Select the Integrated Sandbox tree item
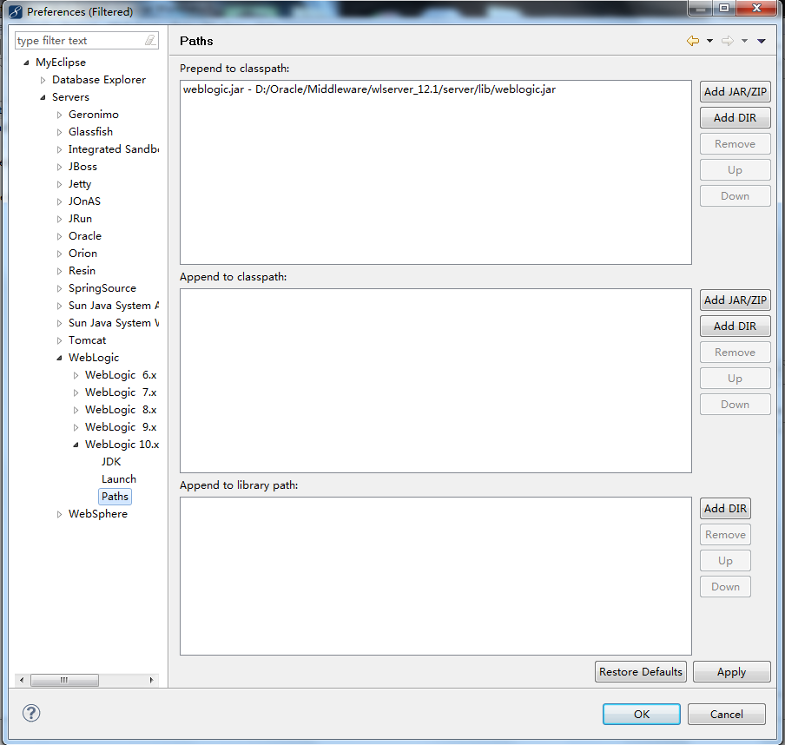 (x=114, y=149)
